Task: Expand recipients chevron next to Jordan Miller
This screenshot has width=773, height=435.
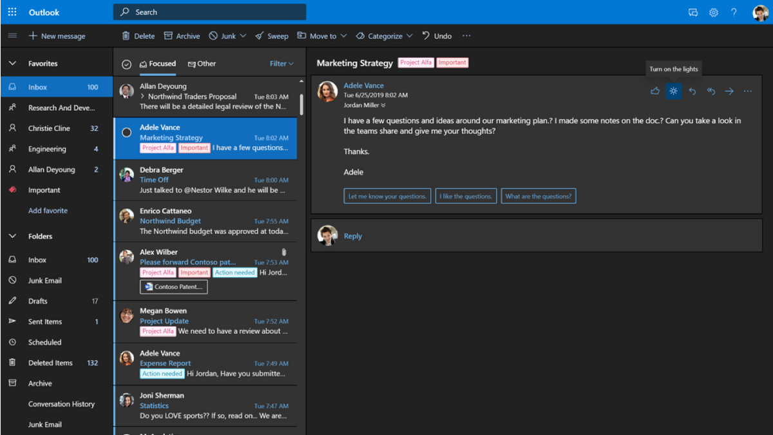Action: [x=383, y=105]
